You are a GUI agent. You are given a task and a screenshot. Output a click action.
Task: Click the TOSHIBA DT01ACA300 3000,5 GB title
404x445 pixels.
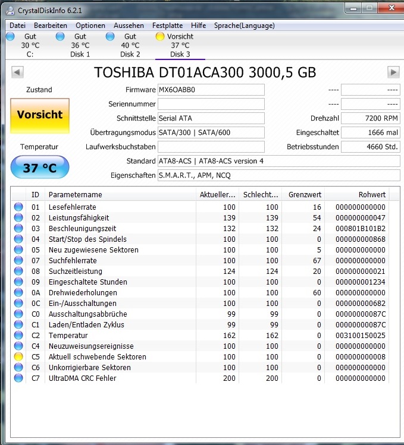coord(205,72)
